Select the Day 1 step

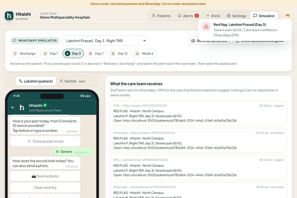point(50,54)
